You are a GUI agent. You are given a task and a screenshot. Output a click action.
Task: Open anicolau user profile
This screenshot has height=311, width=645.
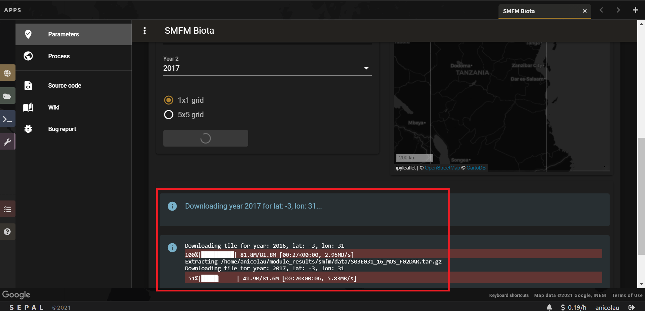click(x=607, y=307)
